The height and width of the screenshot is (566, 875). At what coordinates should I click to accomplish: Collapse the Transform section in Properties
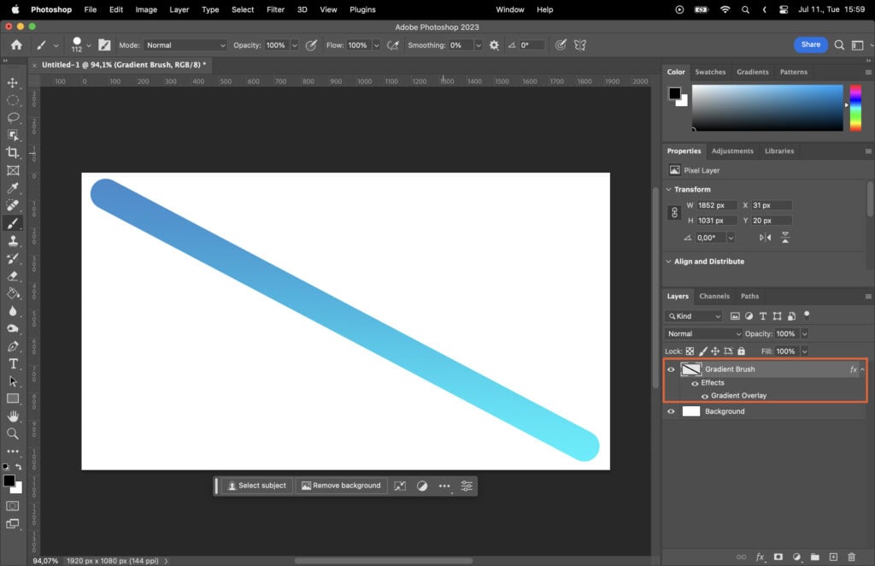point(668,189)
